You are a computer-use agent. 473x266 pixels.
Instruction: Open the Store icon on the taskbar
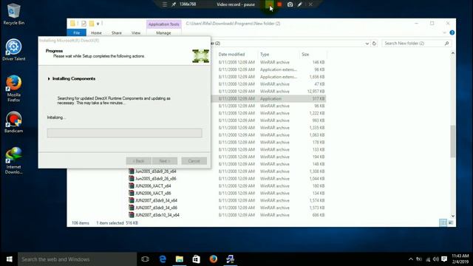197,259
